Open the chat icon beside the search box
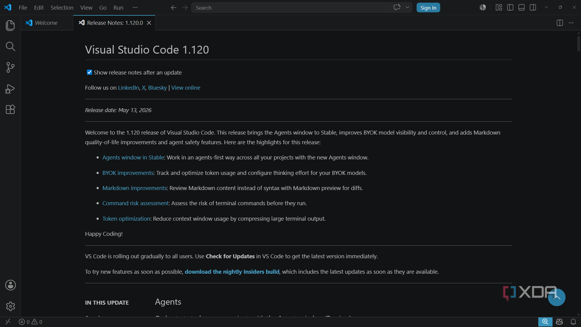581x327 pixels. 397,7
